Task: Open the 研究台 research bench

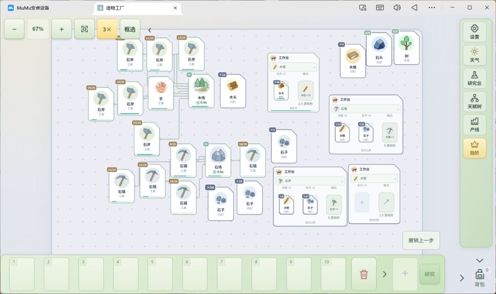Action: coord(474,78)
